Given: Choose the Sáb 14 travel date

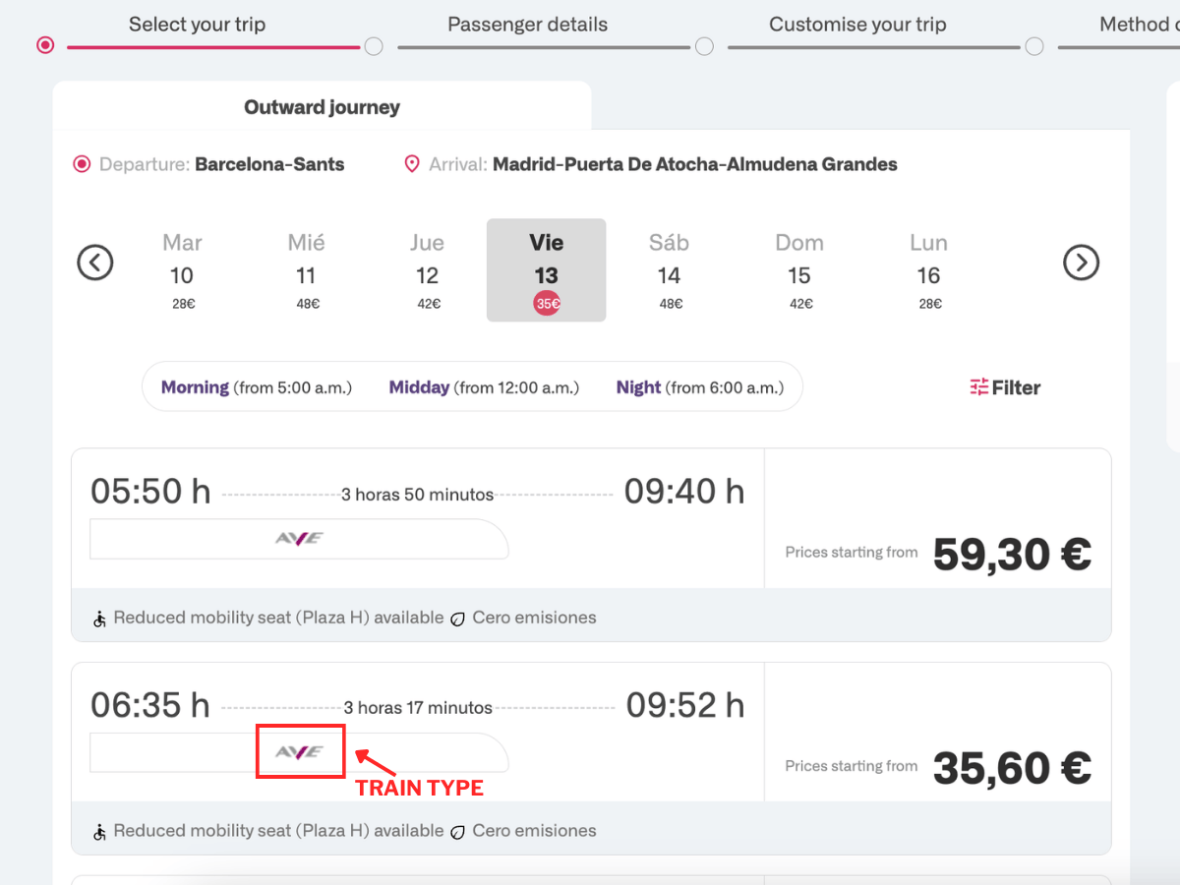Looking at the screenshot, I should 669,269.
